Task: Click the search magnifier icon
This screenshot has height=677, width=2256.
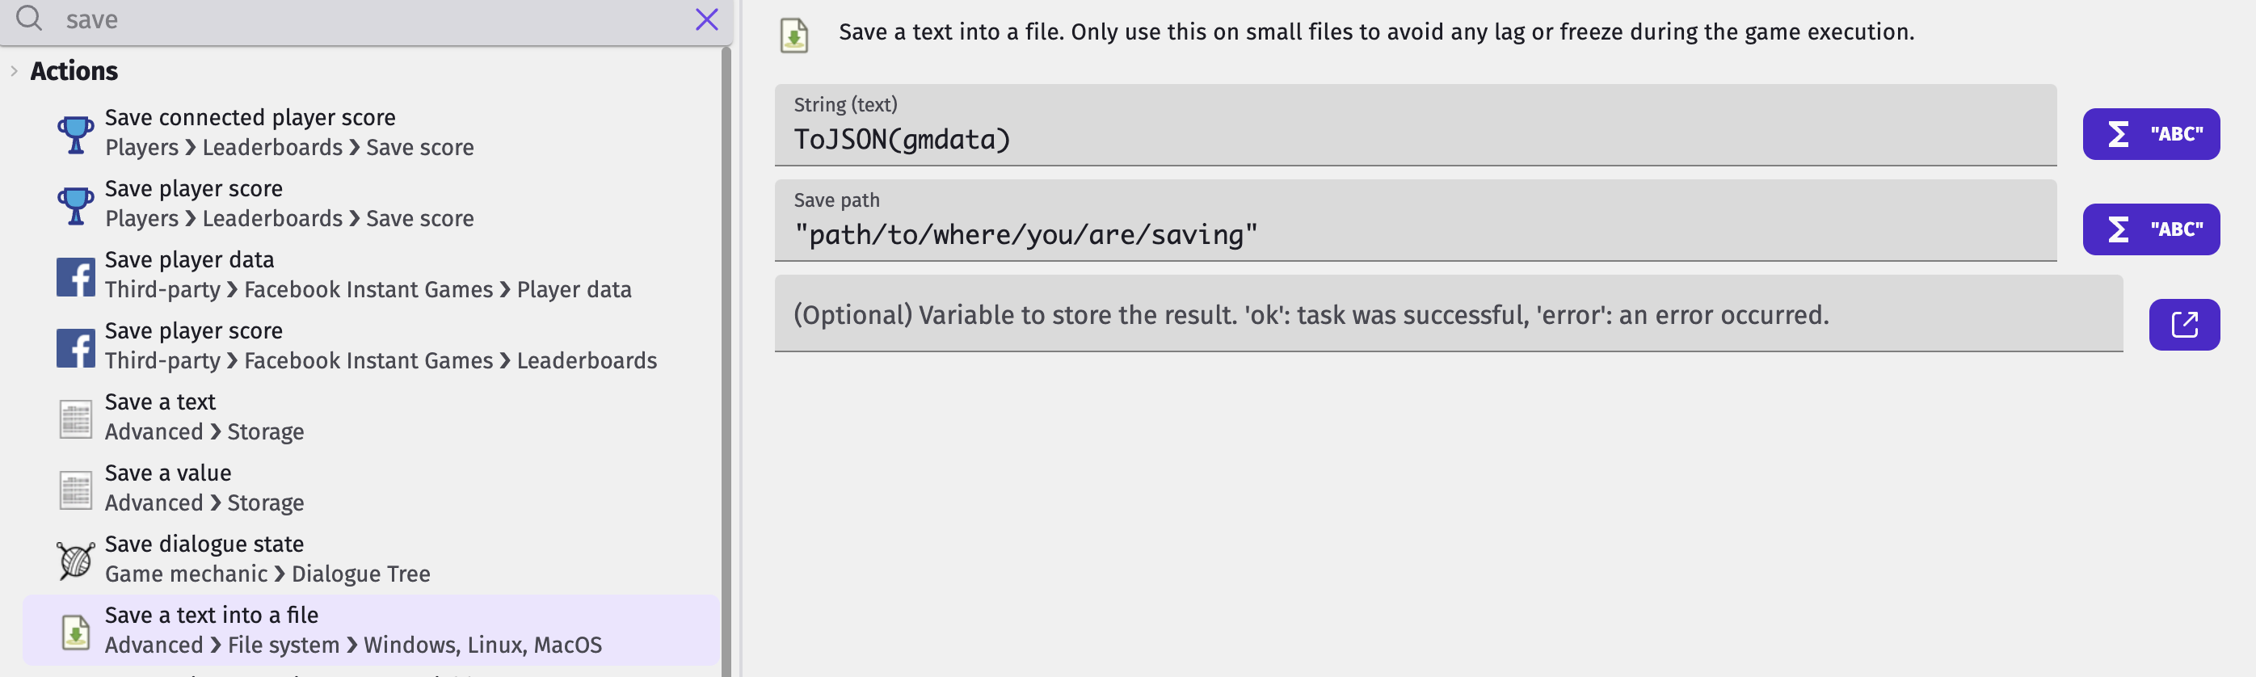Action: [x=30, y=19]
